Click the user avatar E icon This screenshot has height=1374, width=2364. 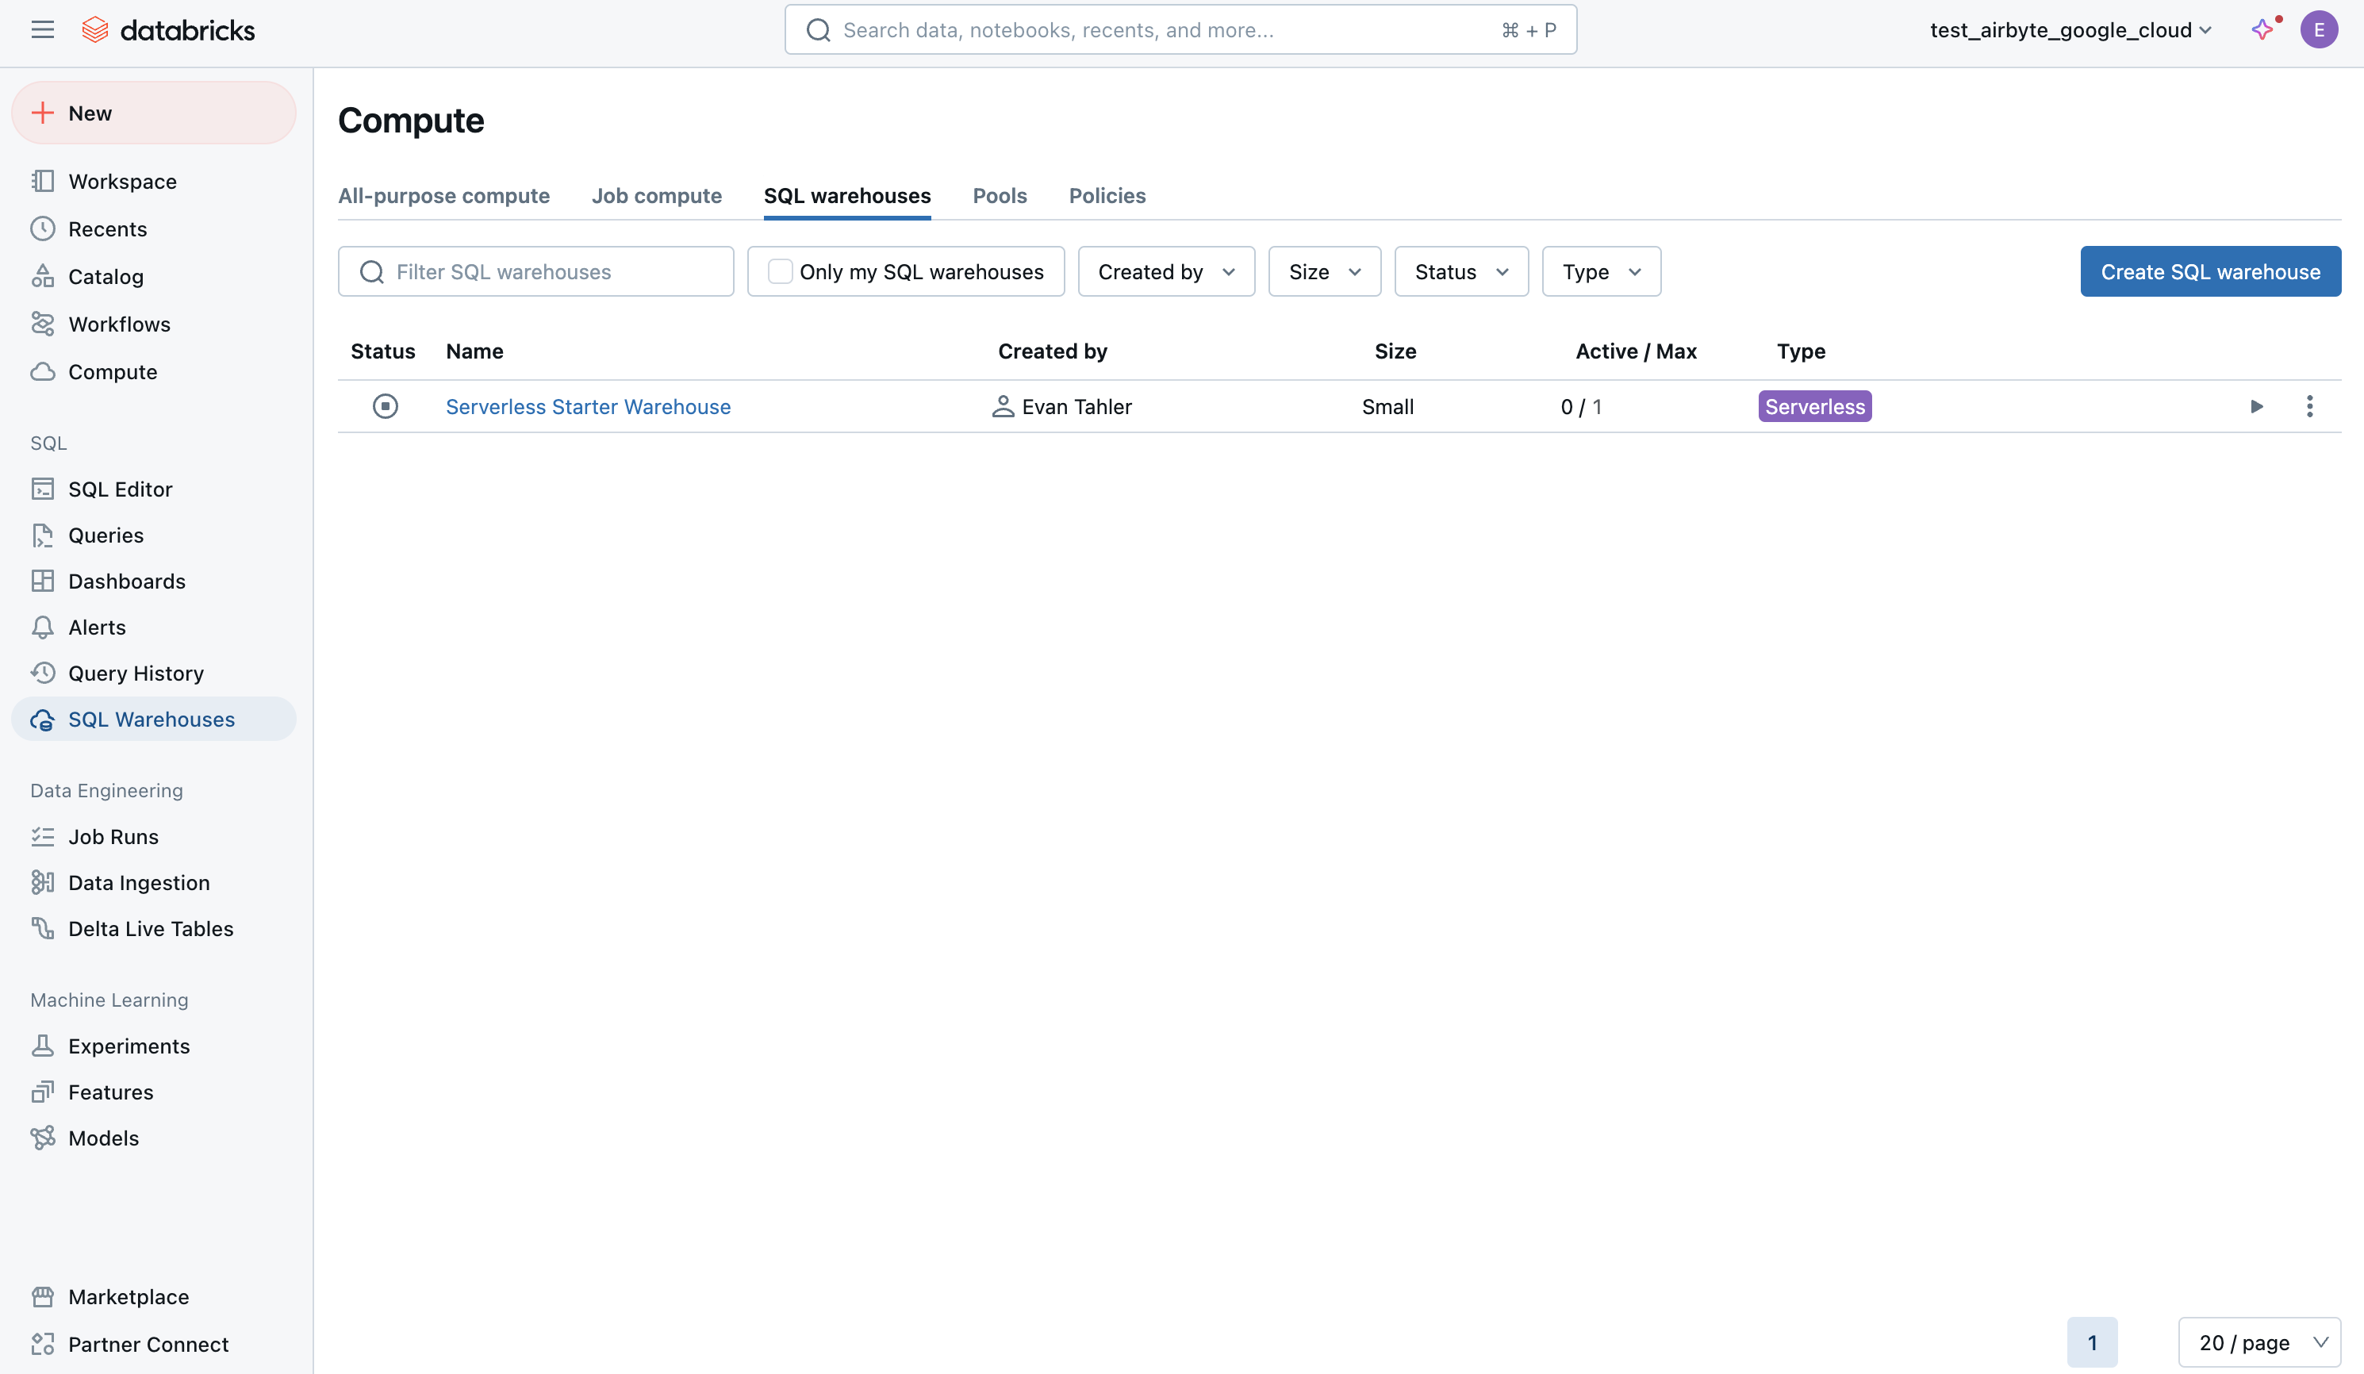(2319, 30)
